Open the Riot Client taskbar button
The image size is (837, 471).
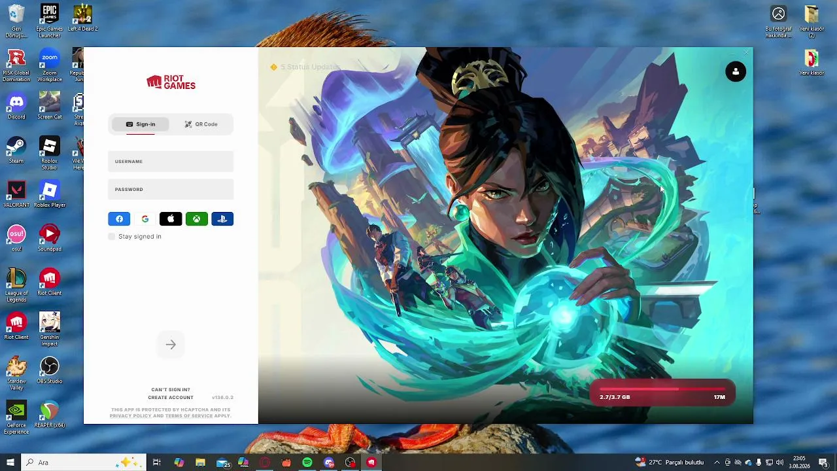pyautogui.click(x=371, y=462)
